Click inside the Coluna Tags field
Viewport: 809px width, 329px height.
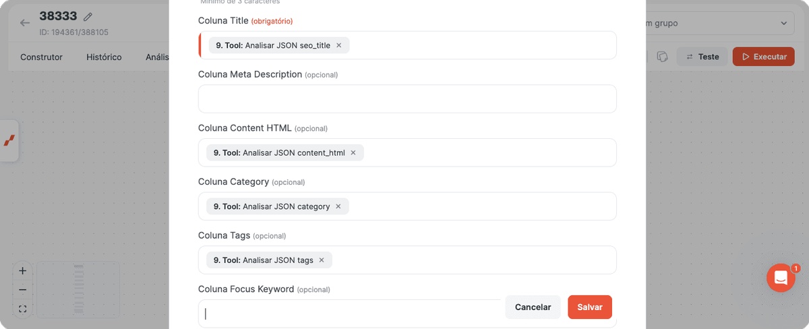tap(407, 260)
